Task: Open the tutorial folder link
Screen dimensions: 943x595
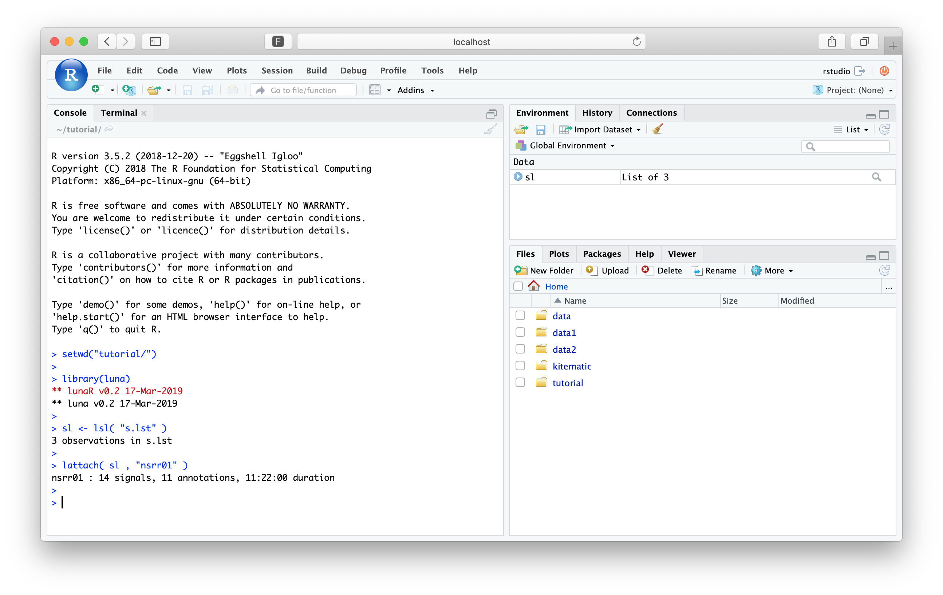Action: point(568,383)
